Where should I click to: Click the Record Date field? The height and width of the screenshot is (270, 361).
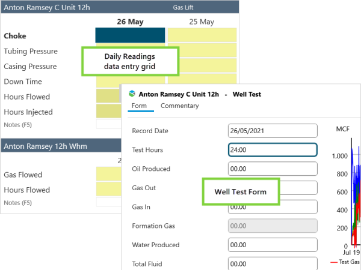273,131
